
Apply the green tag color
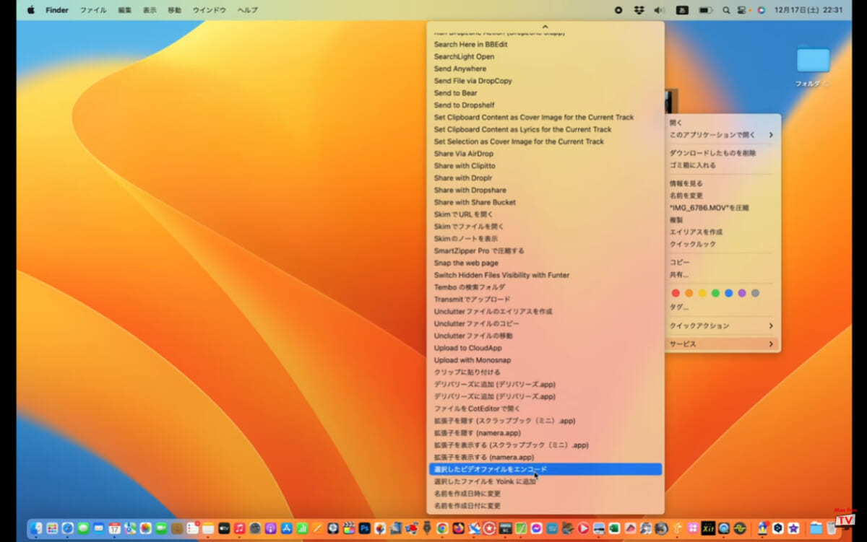coord(715,293)
